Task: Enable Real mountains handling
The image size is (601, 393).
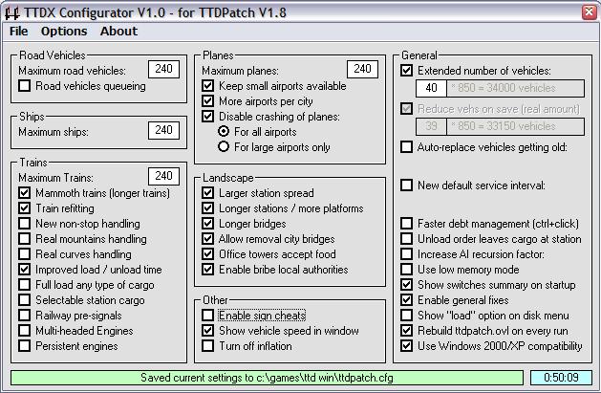Action: click(25, 238)
